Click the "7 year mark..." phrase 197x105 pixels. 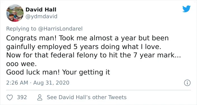(157, 55)
